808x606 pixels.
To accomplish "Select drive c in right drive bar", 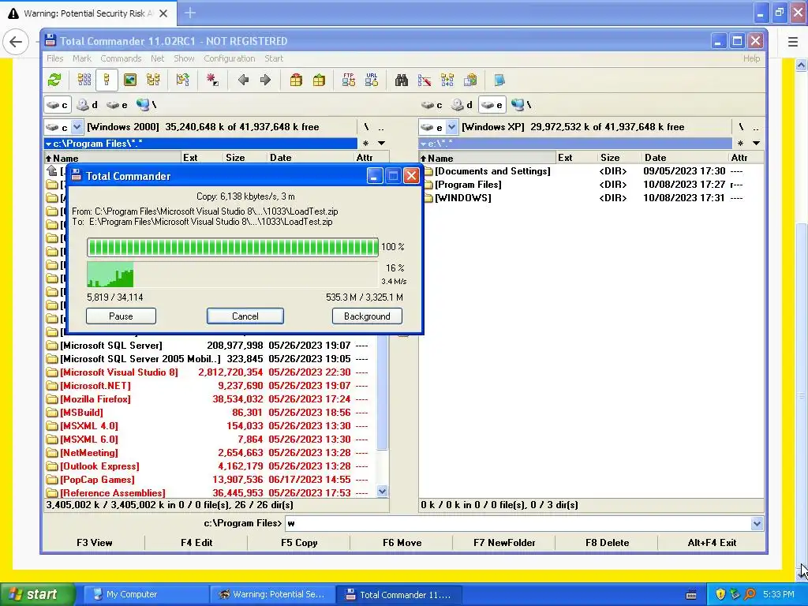I will coord(432,105).
